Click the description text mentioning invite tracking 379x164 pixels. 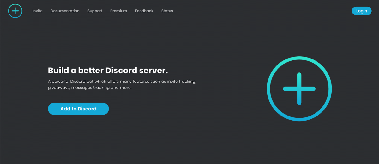click(122, 84)
